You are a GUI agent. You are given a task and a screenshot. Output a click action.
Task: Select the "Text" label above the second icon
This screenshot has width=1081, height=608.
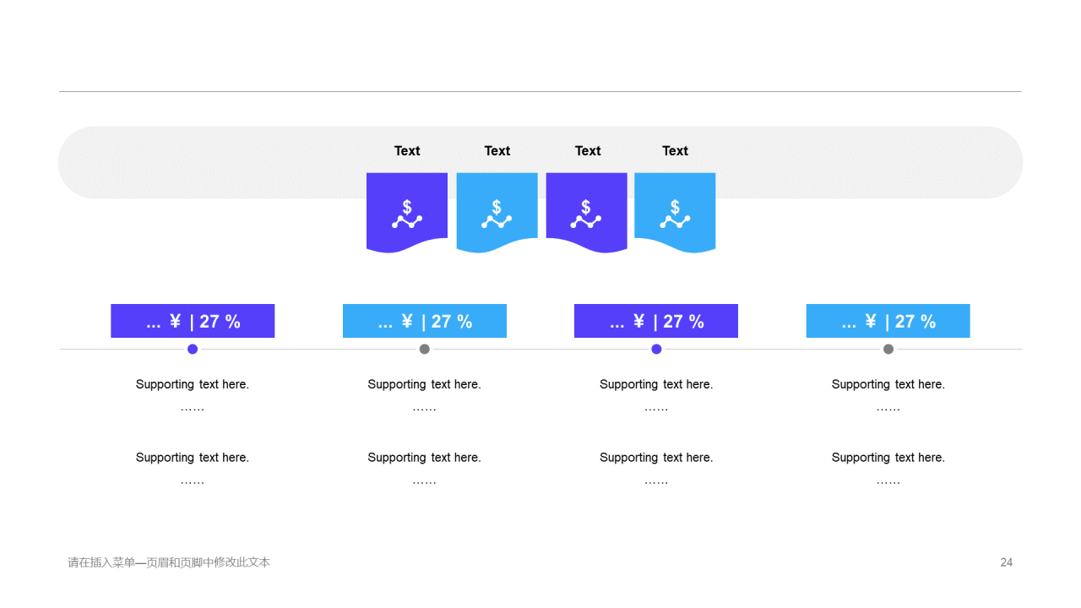[x=497, y=150]
